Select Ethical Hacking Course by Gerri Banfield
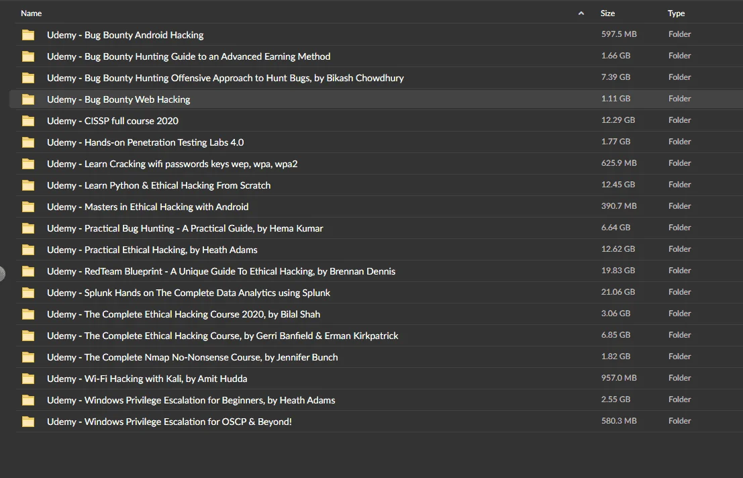The height and width of the screenshot is (478, 743). coord(223,336)
